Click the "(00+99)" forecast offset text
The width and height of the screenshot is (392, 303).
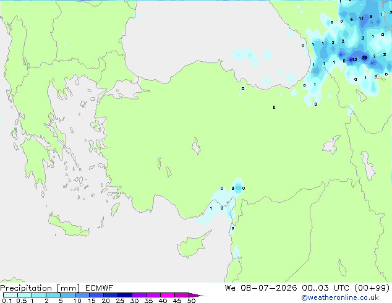(372, 288)
